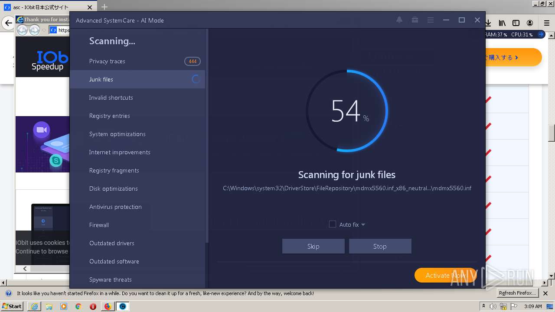Select Privacy traces scan item

[x=137, y=61]
